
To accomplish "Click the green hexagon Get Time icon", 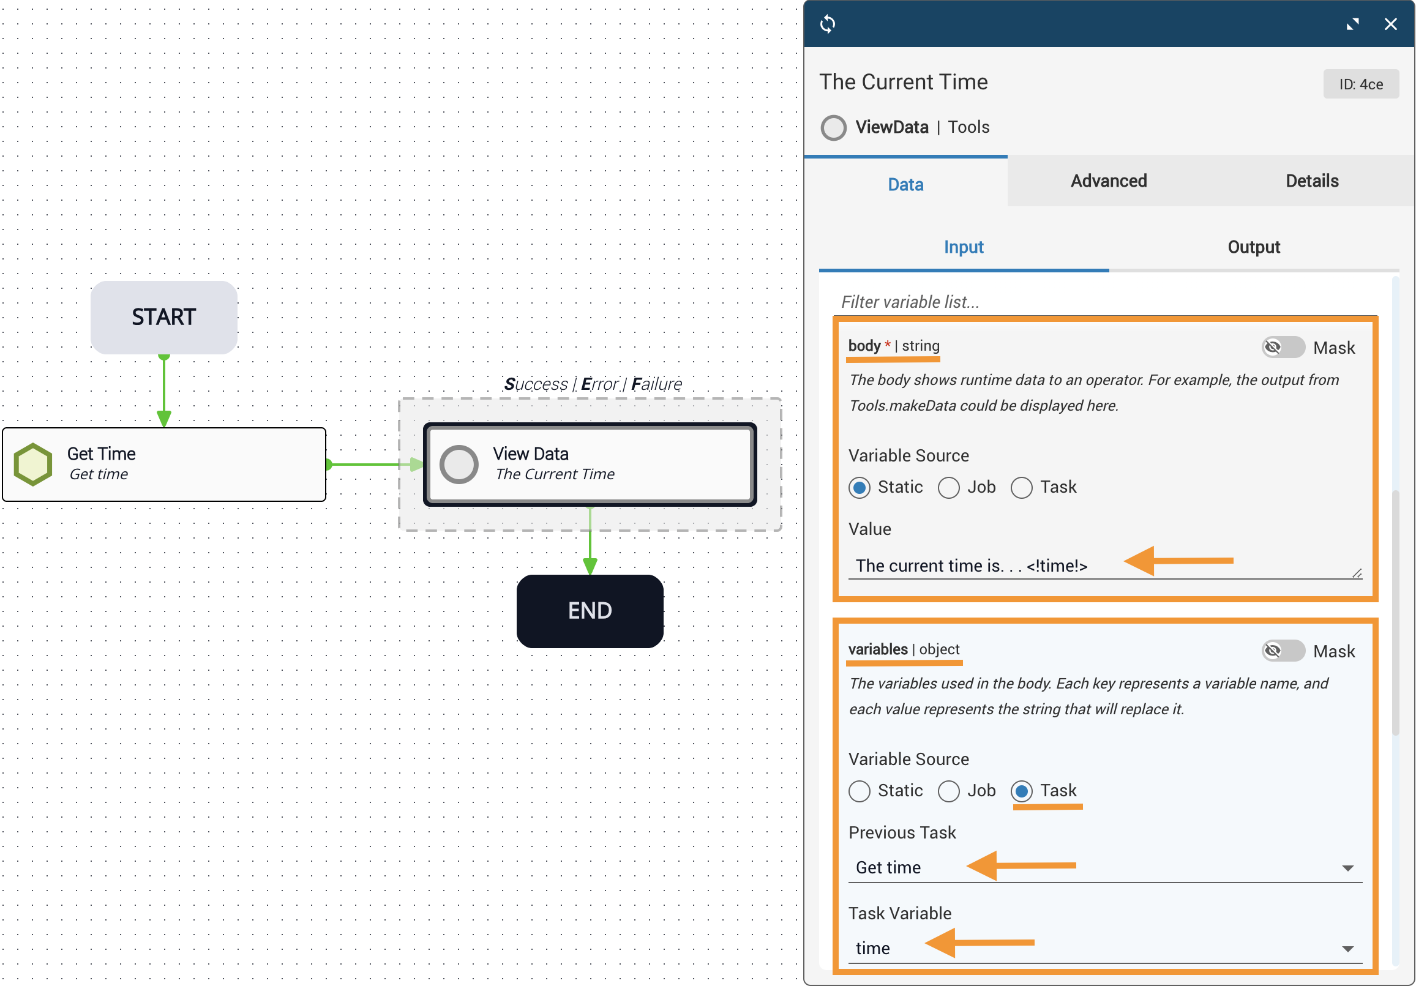I will tap(33, 465).
